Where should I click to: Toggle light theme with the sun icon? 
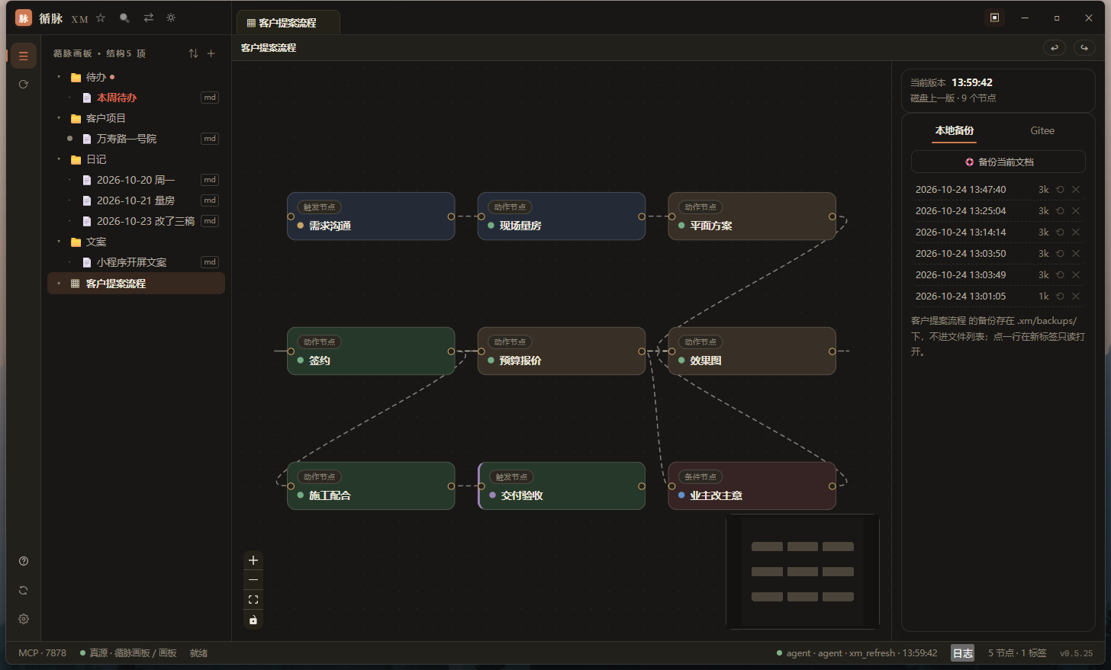click(171, 18)
